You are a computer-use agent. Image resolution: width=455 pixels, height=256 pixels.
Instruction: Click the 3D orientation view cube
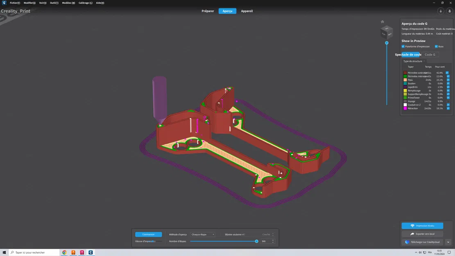click(x=387, y=32)
